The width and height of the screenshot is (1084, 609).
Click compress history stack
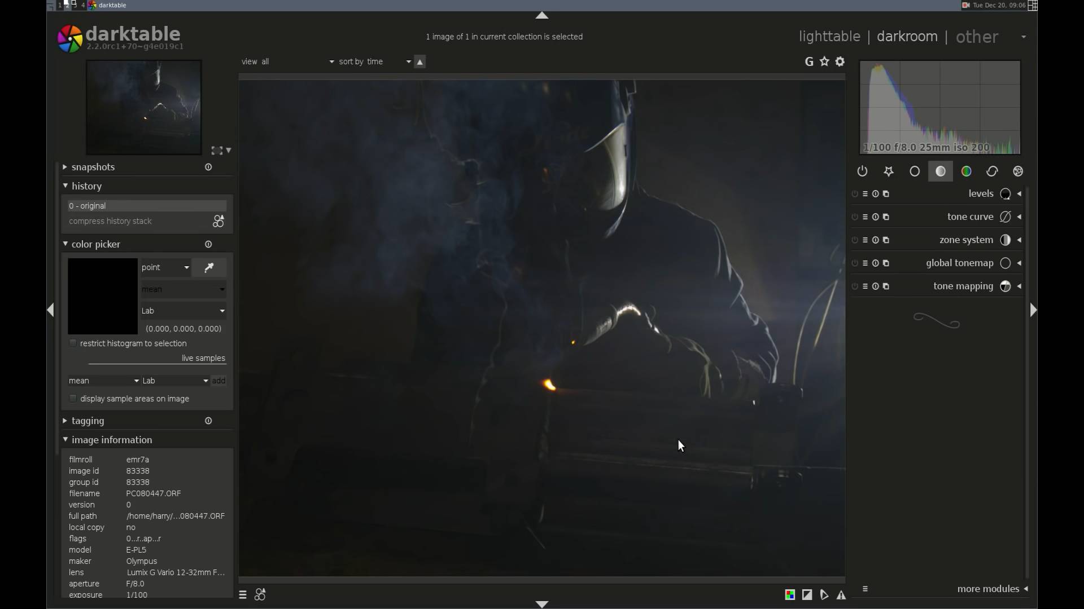[x=110, y=221]
